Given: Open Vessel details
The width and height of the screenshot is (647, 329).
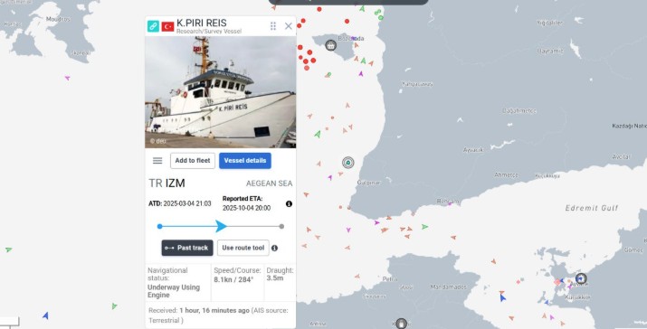Looking at the screenshot, I should (245, 161).
